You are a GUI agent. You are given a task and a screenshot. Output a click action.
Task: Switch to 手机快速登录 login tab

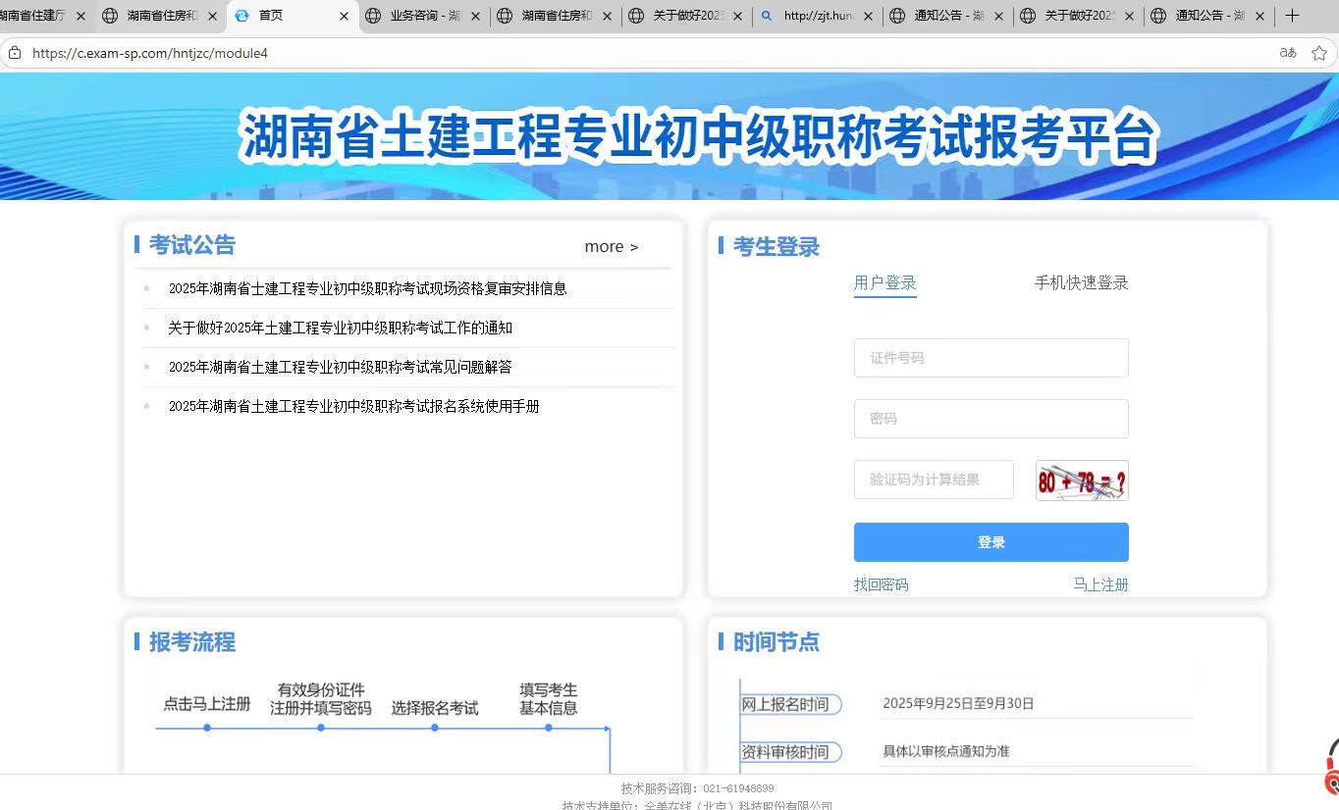[1081, 283]
